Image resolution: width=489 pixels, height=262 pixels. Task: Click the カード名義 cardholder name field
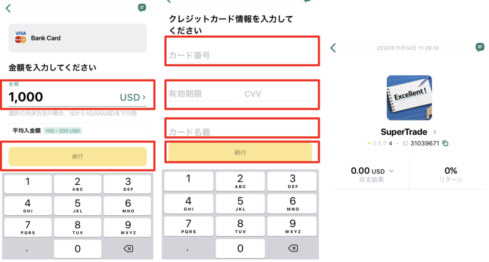pyautogui.click(x=241, y=132)
